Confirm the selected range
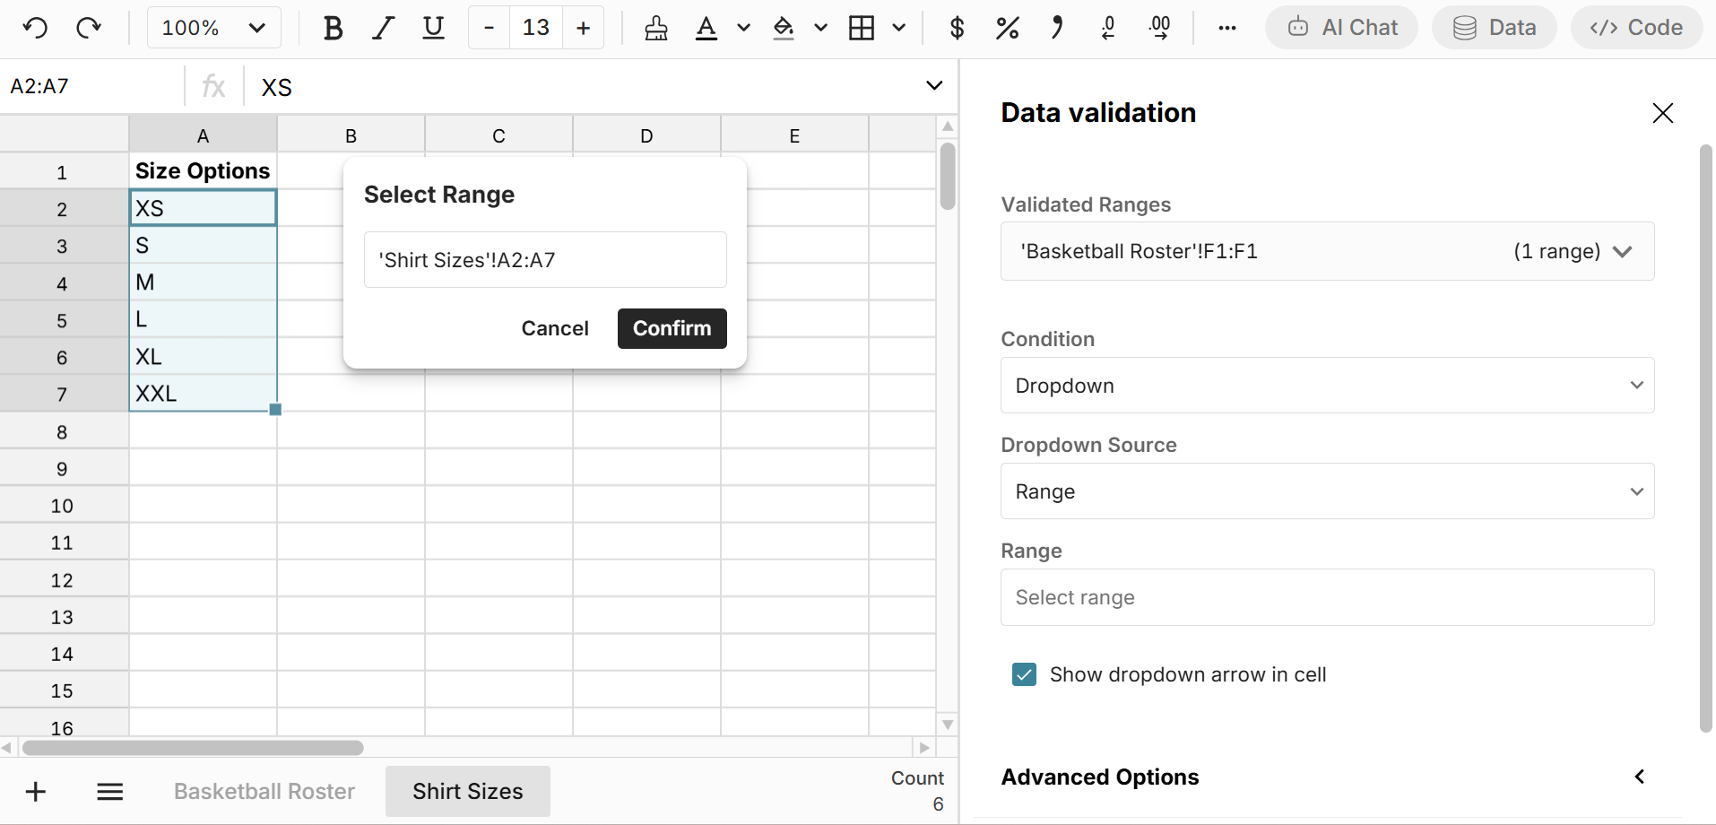 (x=672, y=328)
